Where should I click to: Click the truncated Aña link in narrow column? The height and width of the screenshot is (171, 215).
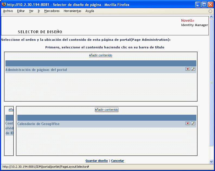click(x=11, y=110)
